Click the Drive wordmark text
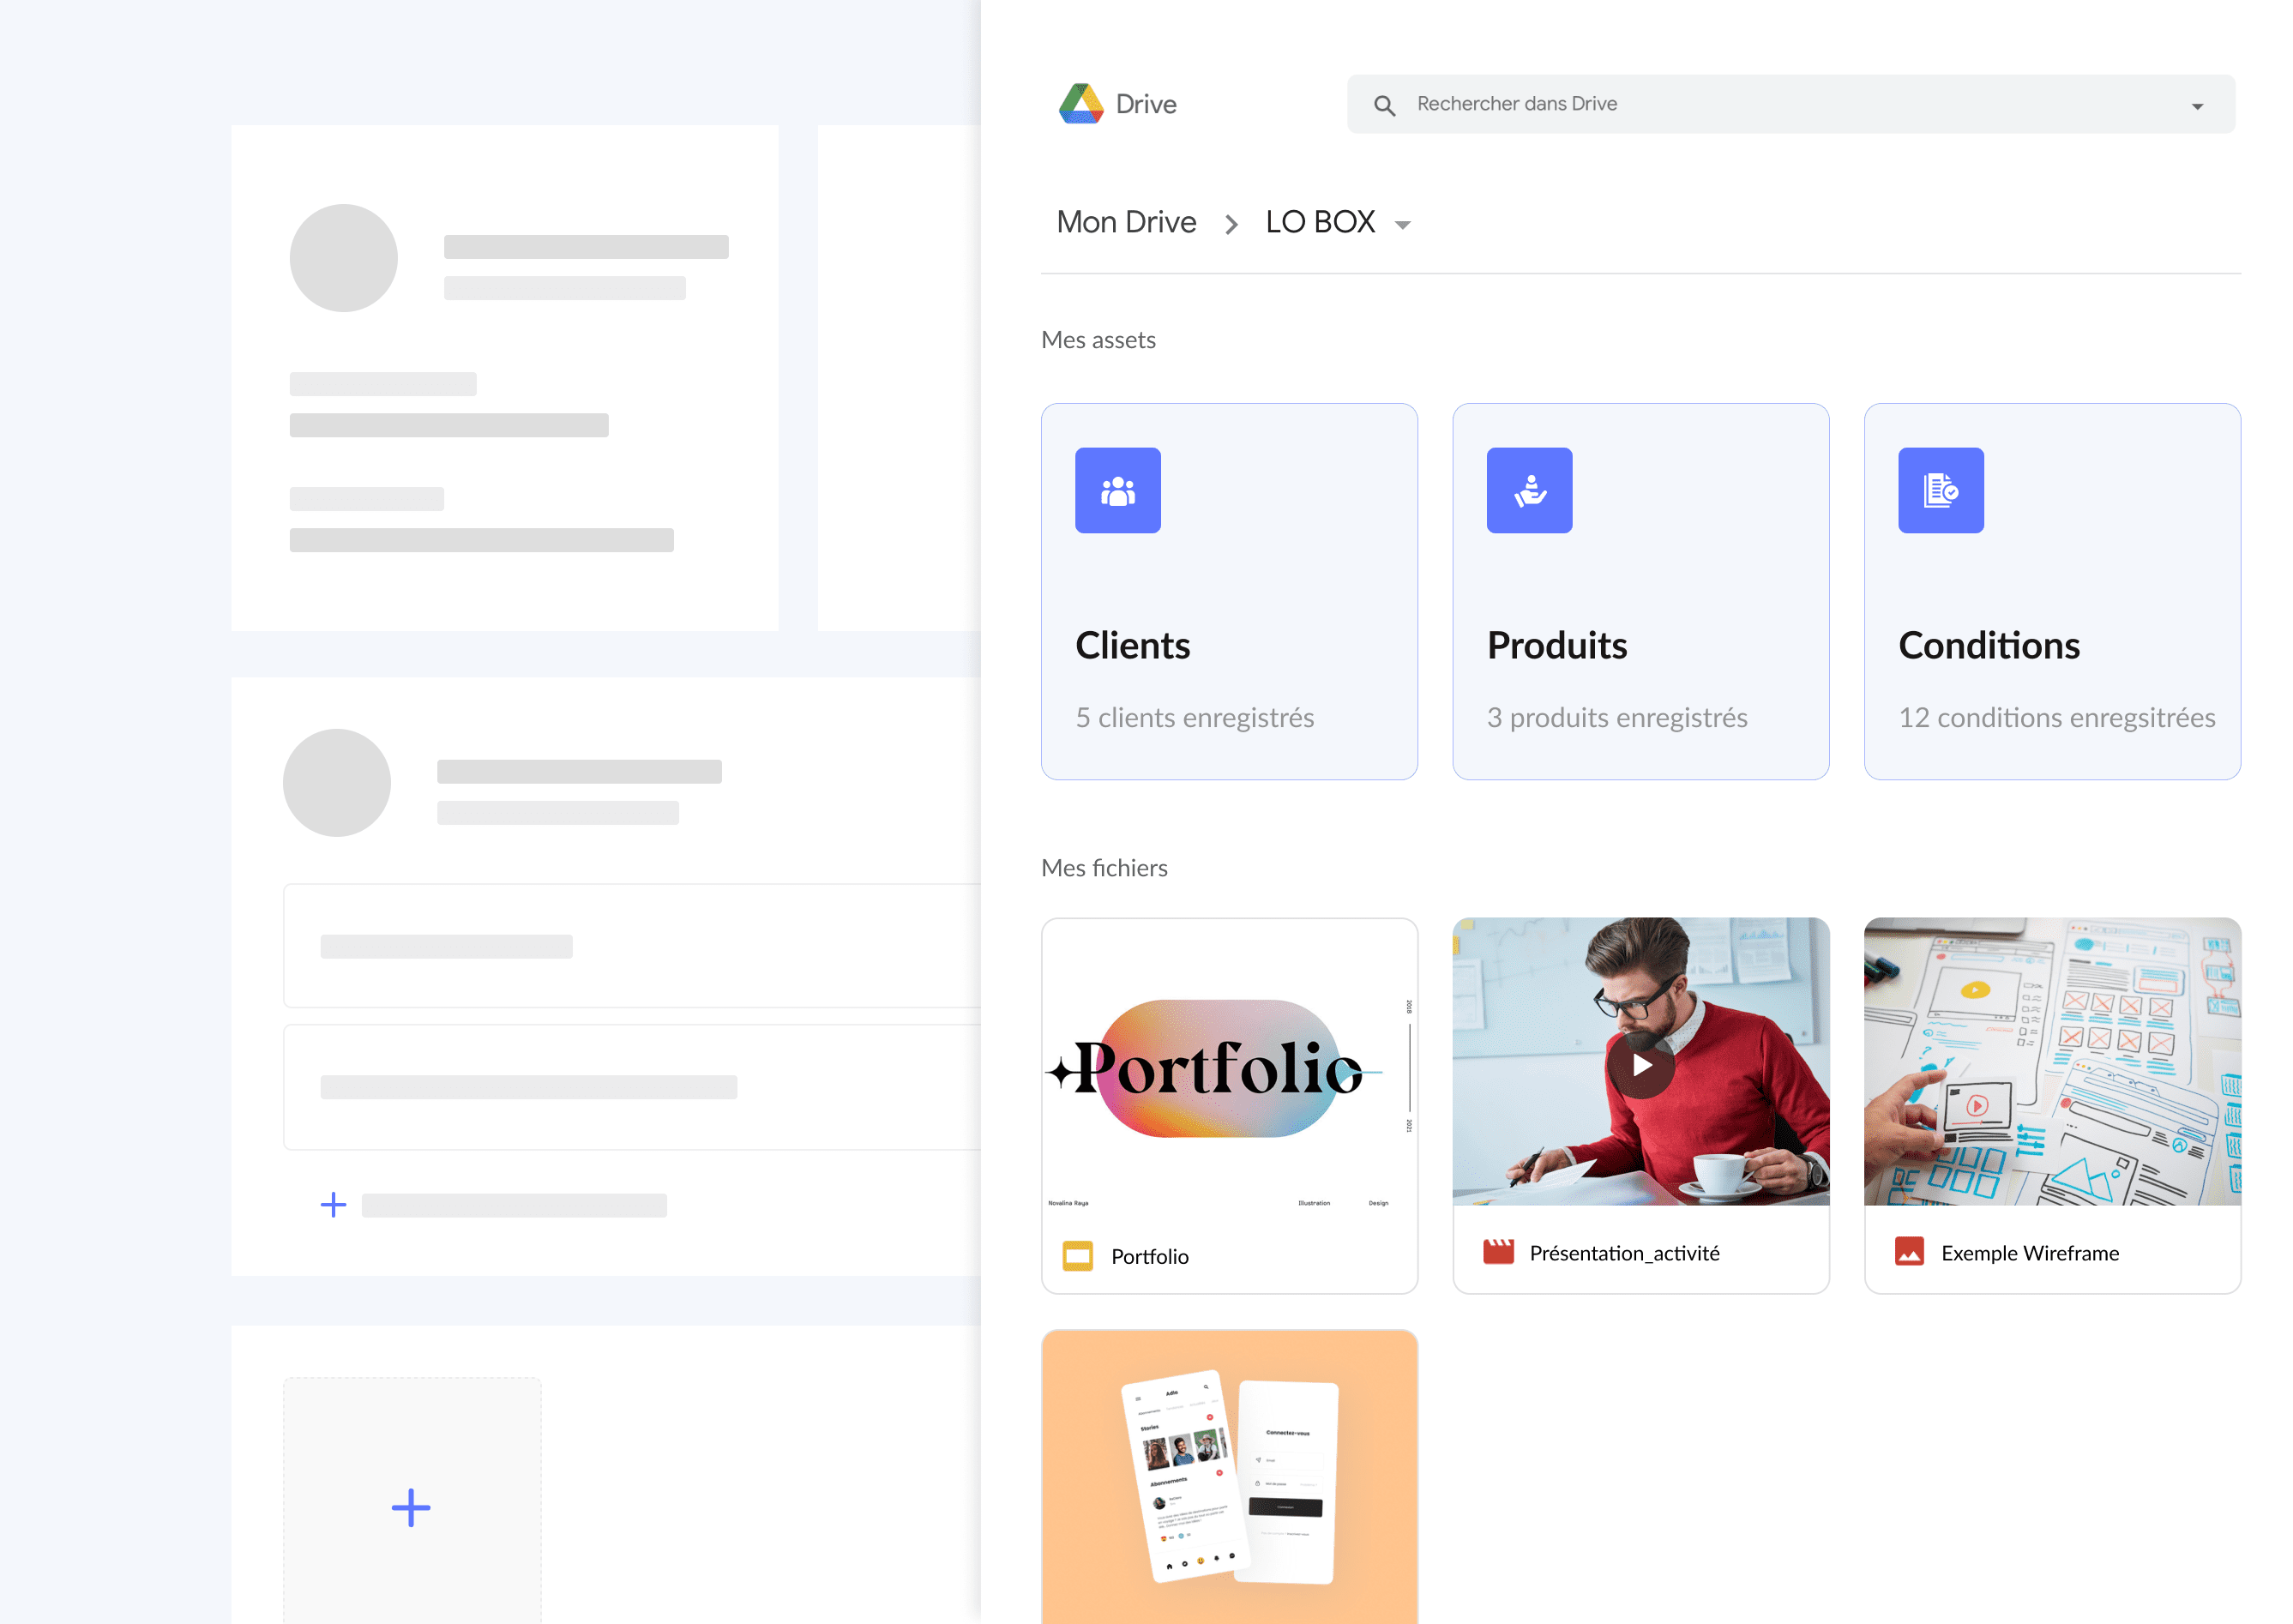2293x1624 pixels. pos(1145,104)
